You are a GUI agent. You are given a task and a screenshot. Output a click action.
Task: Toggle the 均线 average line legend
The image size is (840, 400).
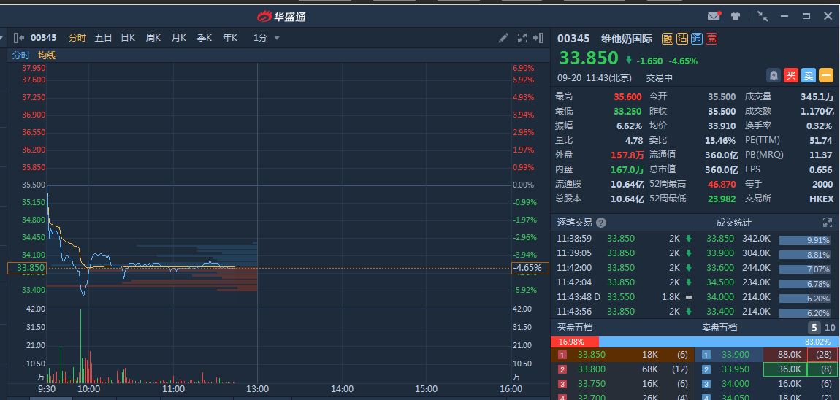[x=47, y=55]
